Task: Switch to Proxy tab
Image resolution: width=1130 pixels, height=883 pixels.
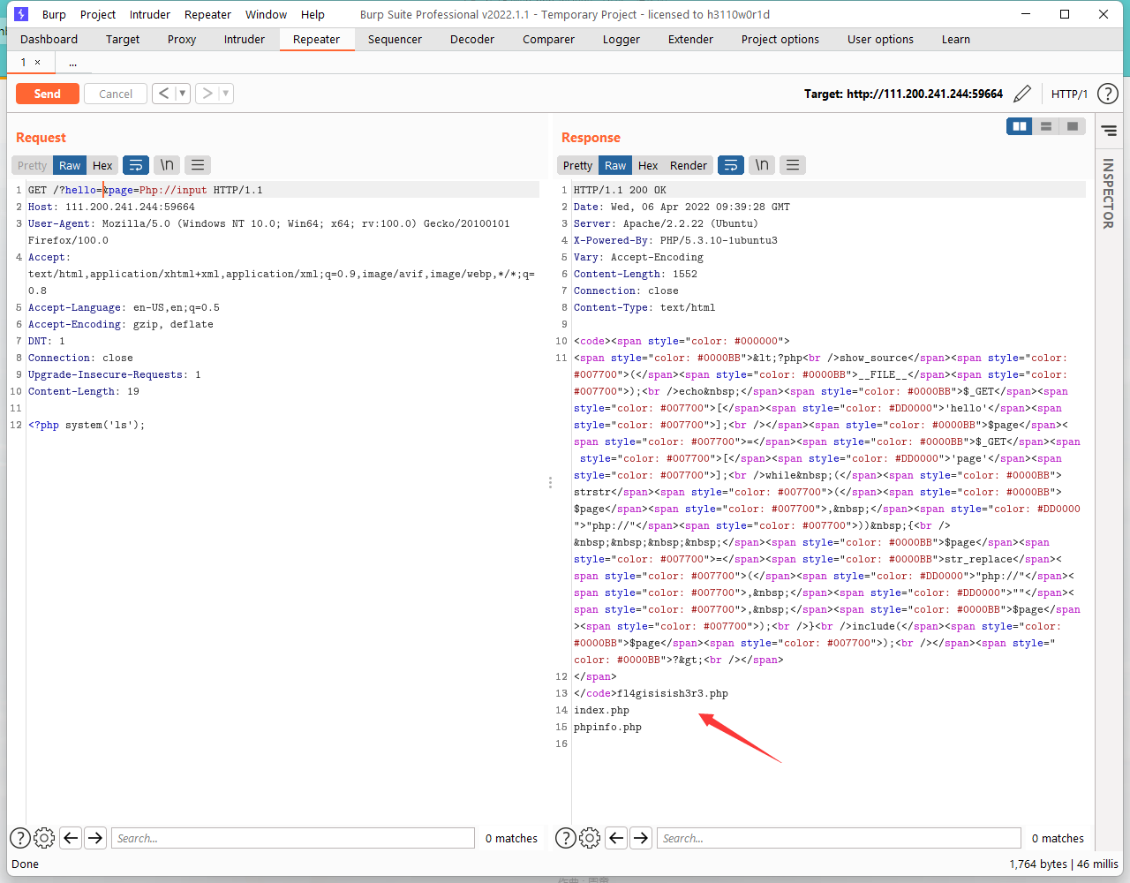Action: (x=182, y=39)
